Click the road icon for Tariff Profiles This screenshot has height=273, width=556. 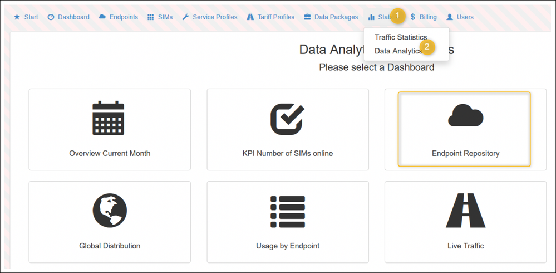coord(250,17)
